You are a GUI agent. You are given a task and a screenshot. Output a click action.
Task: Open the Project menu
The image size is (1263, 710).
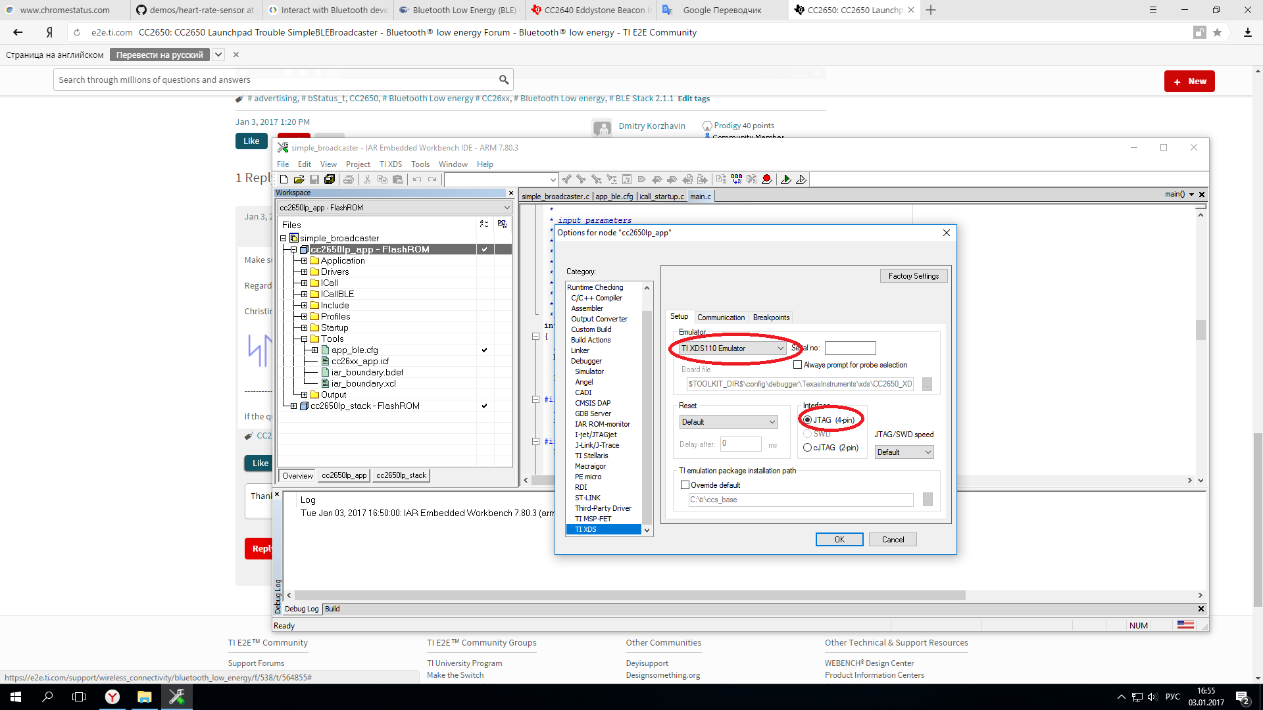click(358, 164)
